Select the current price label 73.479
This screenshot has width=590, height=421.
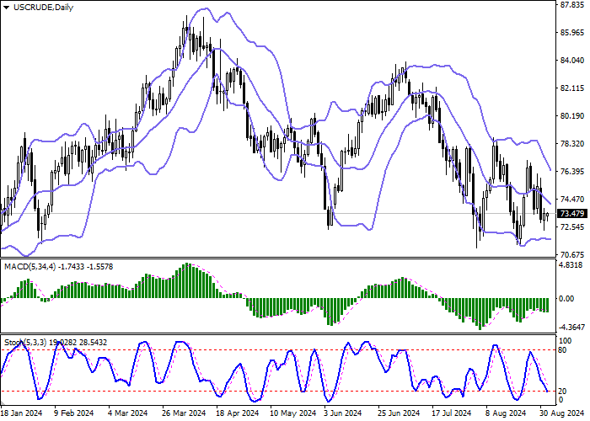click(x=572, y=214)
